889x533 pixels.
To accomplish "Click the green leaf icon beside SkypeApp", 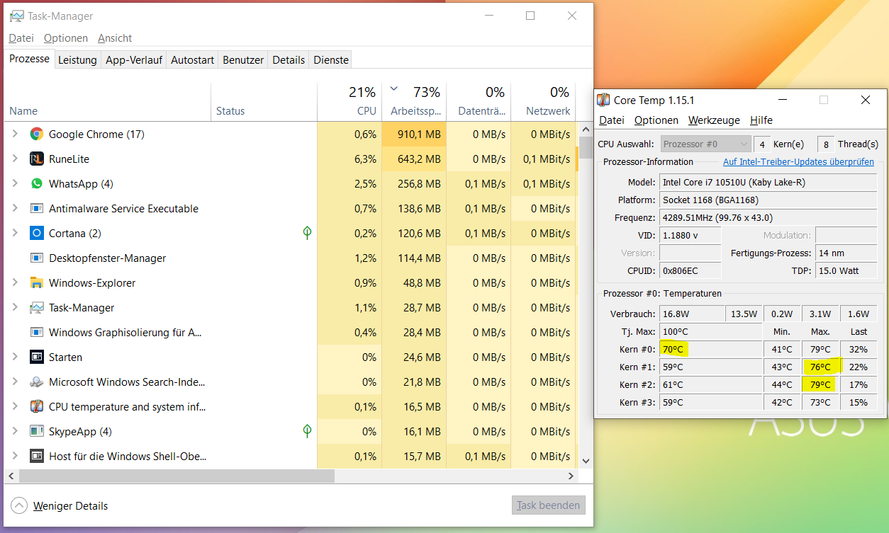I will tap(307, 431).
